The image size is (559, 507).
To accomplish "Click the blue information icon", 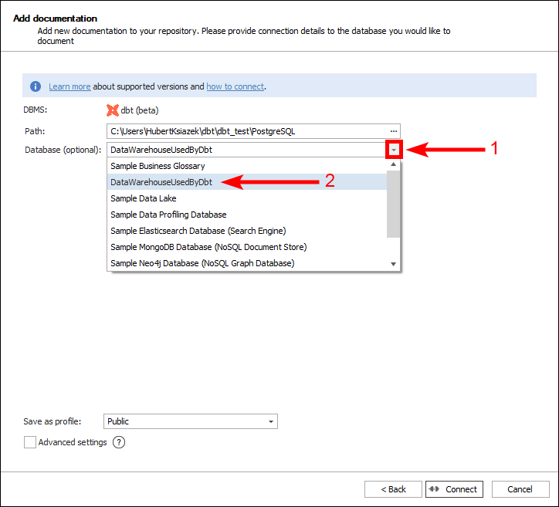I will click(36, 86).
